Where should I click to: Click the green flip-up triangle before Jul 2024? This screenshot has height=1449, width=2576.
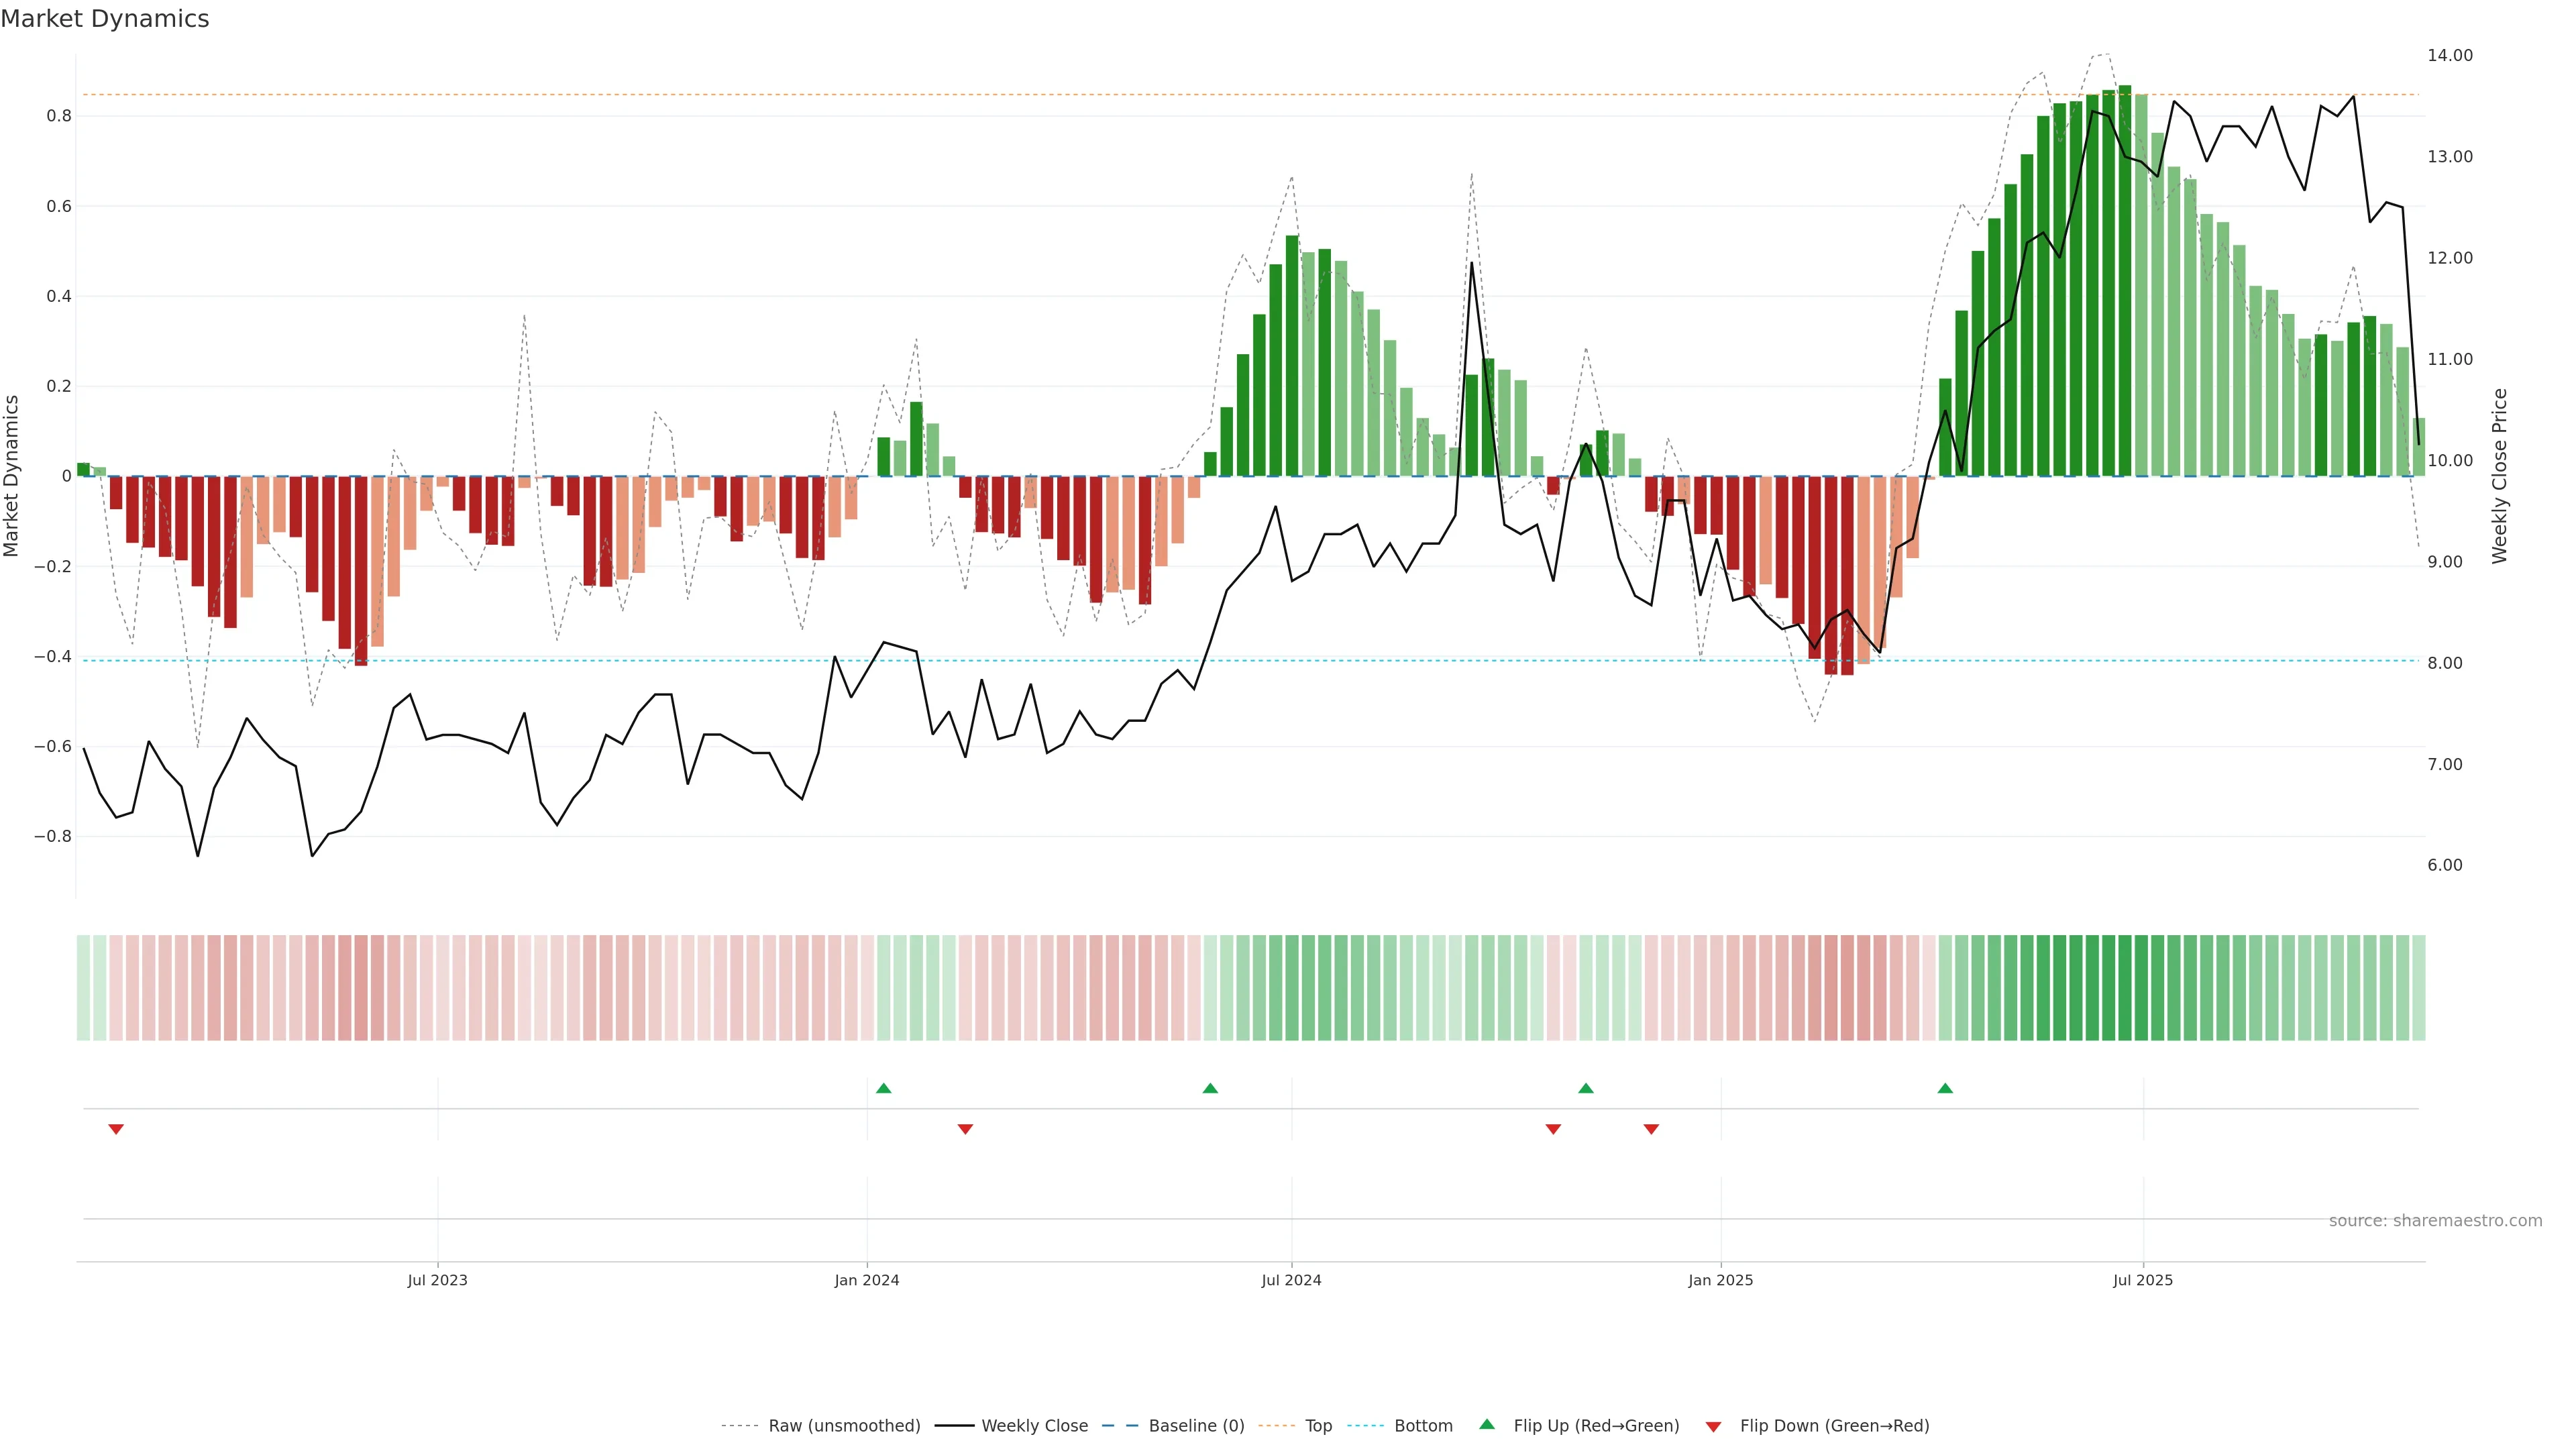tap(1210, 1088)
